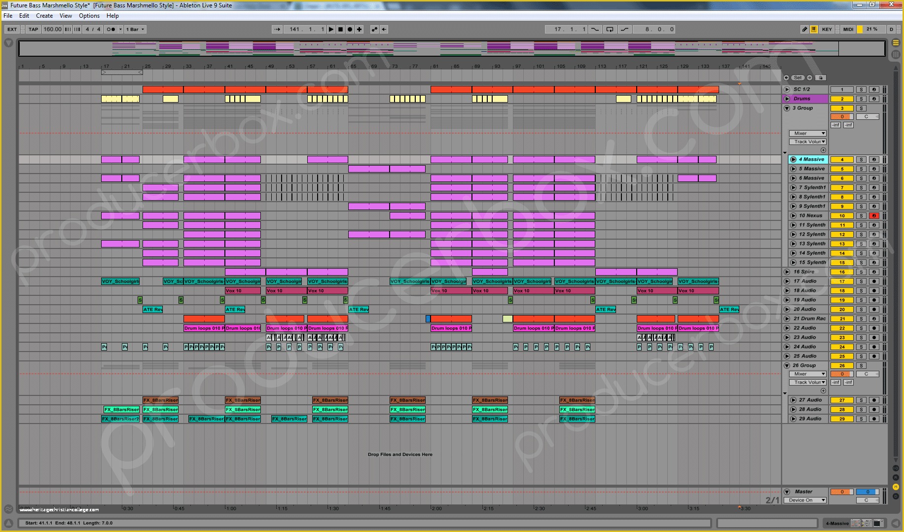Screen dimensions: 904x532
Task: Jump to Next Locator arrow
Action: [x=809, y=77]
